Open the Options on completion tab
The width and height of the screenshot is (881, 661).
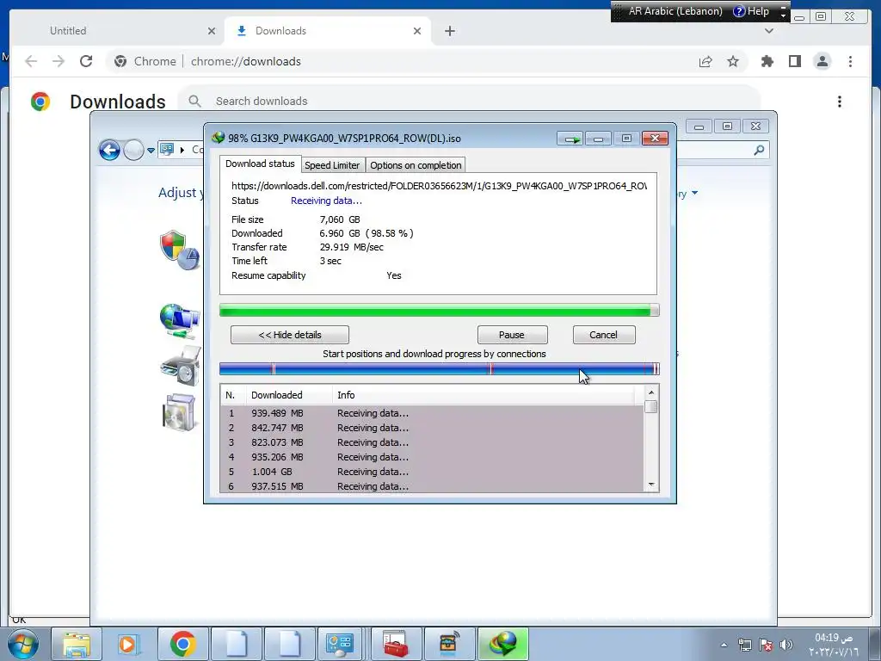[x=416, y=165]
